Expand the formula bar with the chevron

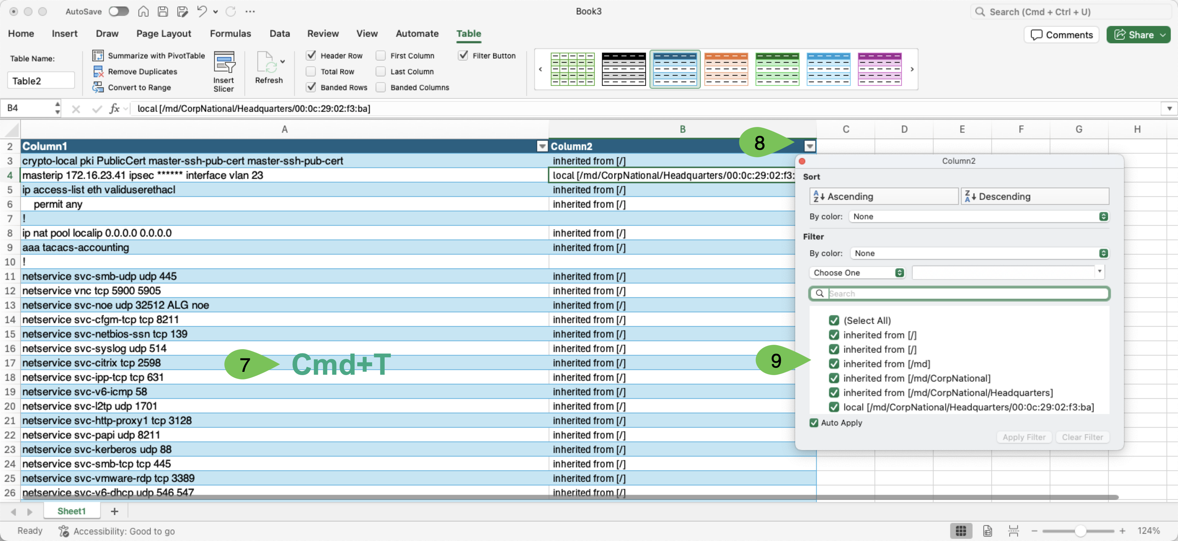pyautogui.click(x=1169, y=109)
